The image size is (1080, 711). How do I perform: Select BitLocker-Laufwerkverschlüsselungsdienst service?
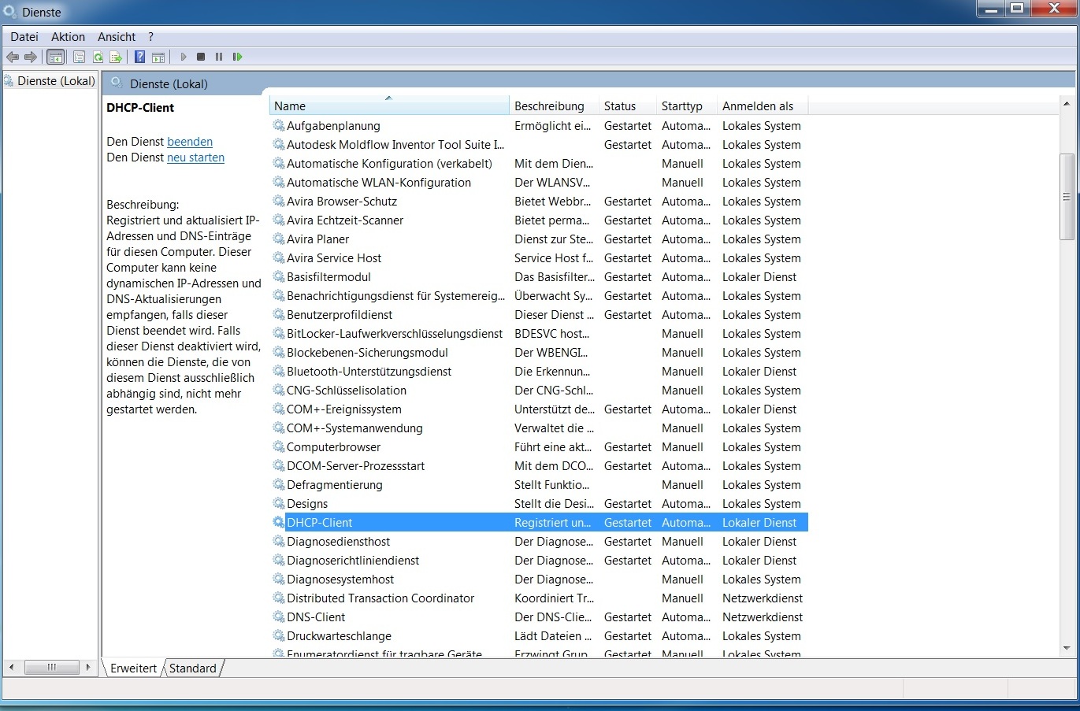click(540, 334)
